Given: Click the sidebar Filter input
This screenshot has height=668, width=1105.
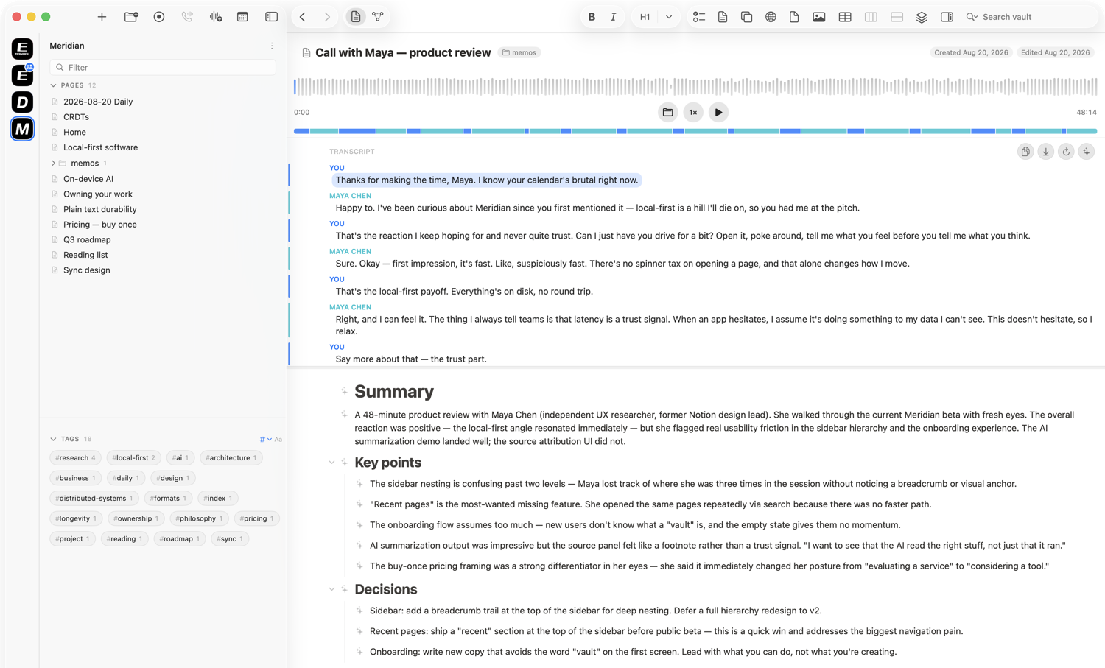Looking at the screenshot, I should 163,67.
